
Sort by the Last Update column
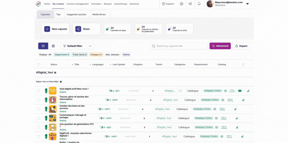117,64
